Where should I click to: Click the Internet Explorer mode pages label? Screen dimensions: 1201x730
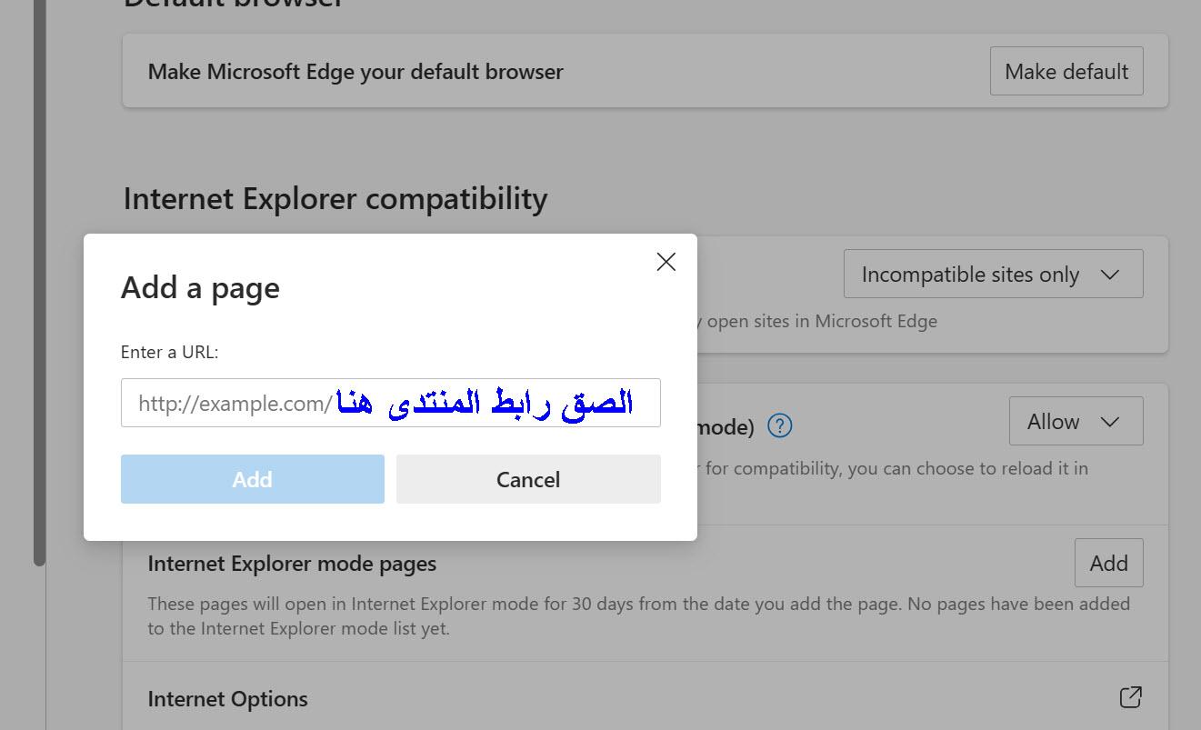tap(292, 564)
